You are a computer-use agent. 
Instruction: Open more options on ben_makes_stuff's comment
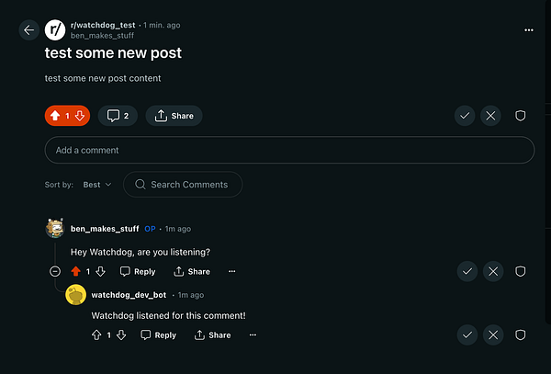pyautogui.click(x=232, y=271)
